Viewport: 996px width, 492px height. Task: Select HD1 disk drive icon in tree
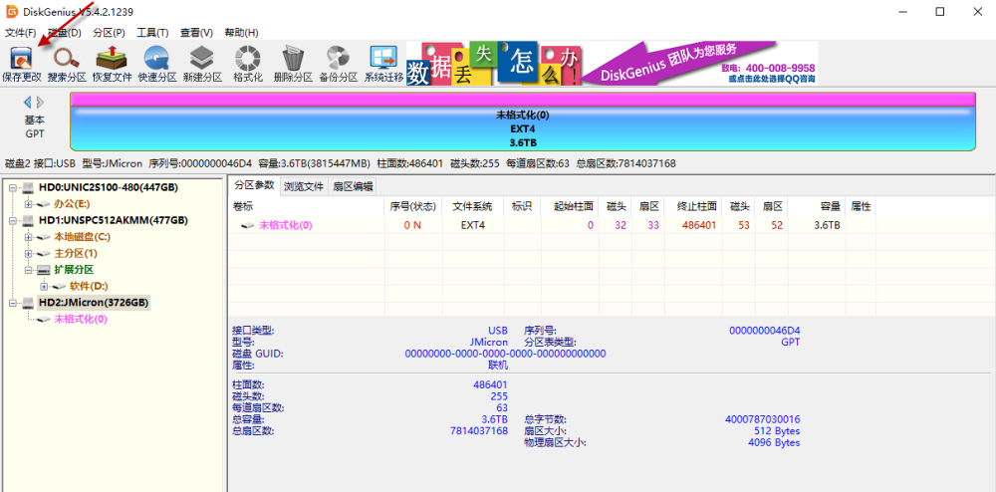coord(28,220)
